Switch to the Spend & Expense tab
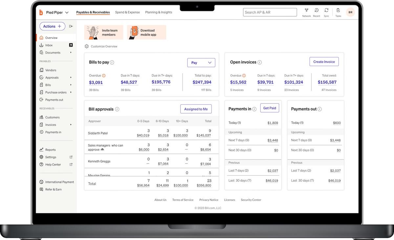 point(127,12)
